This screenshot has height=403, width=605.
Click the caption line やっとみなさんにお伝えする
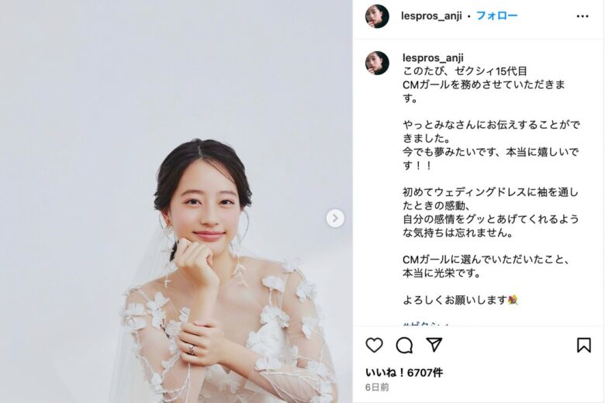point(491,125)
